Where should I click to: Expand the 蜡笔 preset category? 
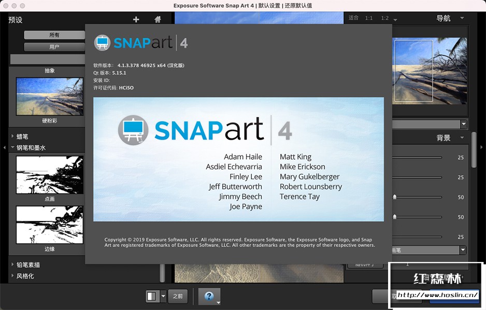(12, 136)
